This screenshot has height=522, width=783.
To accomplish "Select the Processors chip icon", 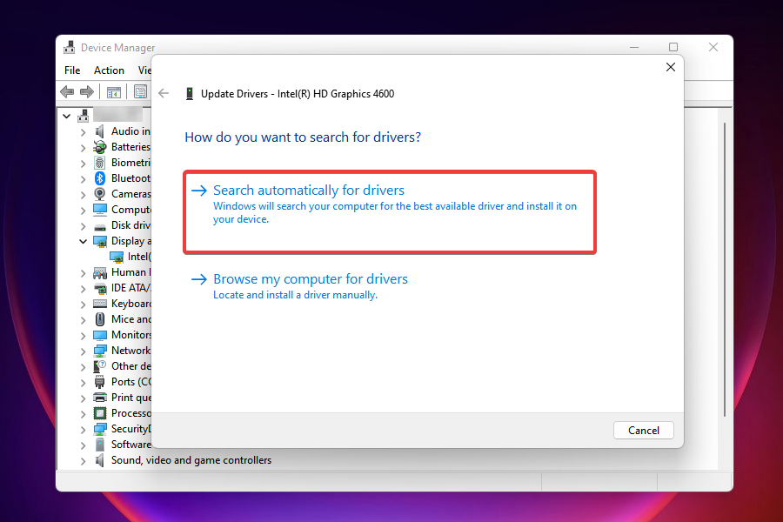I will click(100, 413).
